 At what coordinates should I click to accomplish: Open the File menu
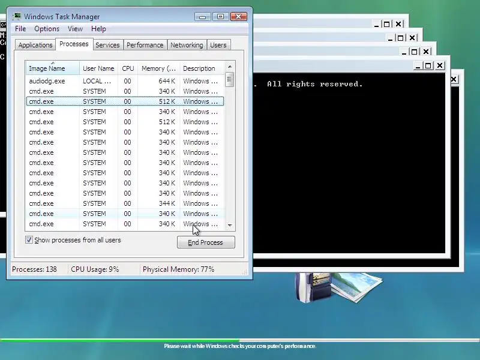pos(20,29)
